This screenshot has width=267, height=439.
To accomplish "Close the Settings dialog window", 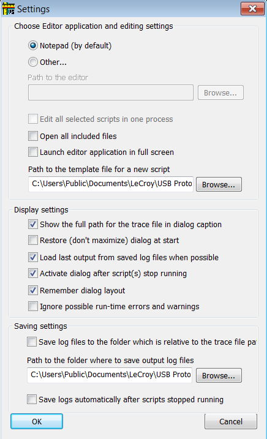I will (252, 9).
